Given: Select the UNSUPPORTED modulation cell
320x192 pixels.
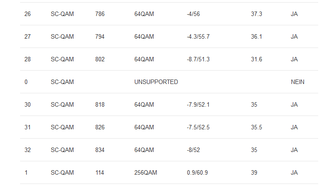Looking at the screenshot, I should point(156,82).
